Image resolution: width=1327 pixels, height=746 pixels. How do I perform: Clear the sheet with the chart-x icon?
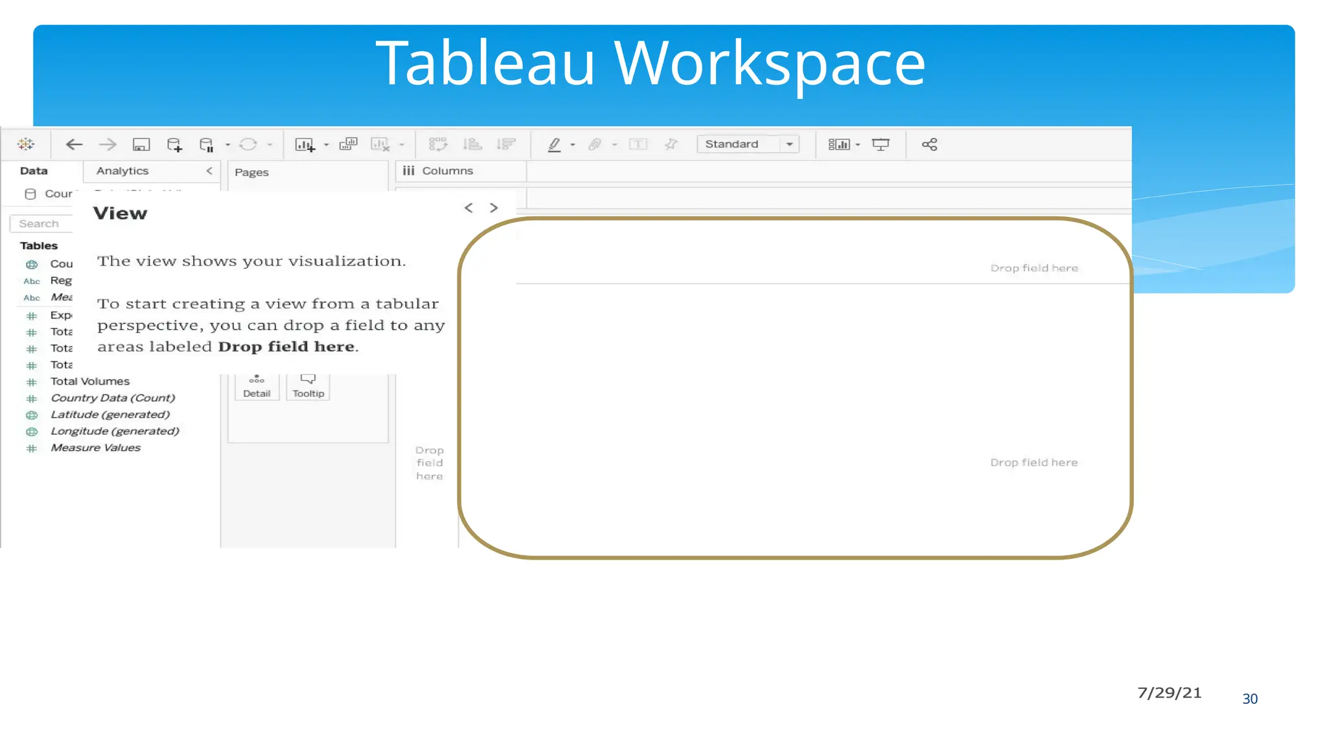[380, 144]
